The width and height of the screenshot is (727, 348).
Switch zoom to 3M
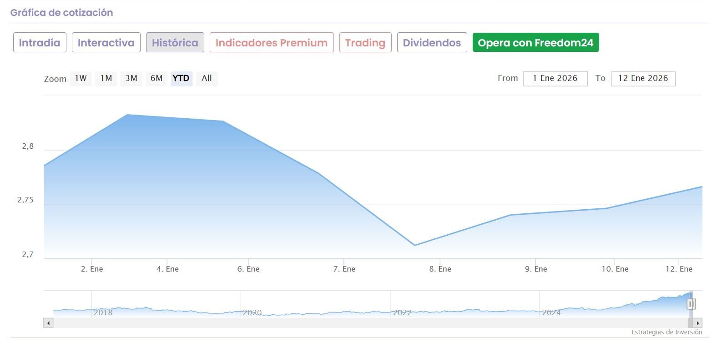[131, 78]
